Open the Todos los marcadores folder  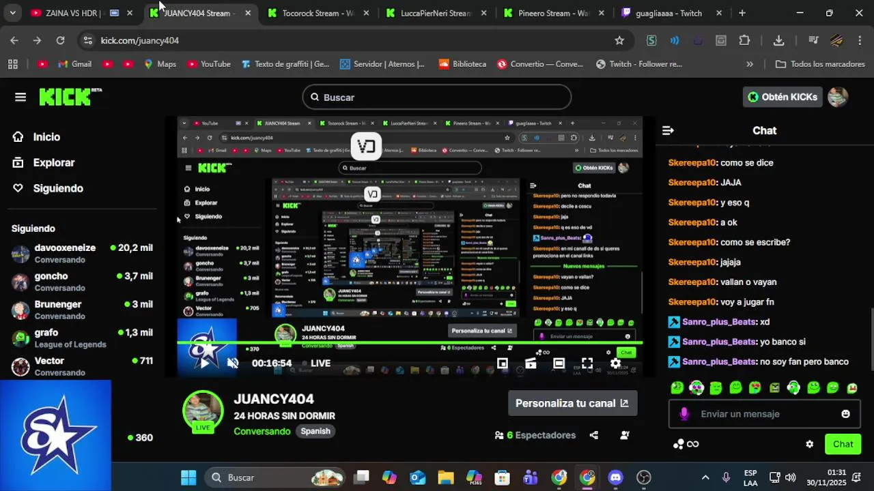pos(820,64)
